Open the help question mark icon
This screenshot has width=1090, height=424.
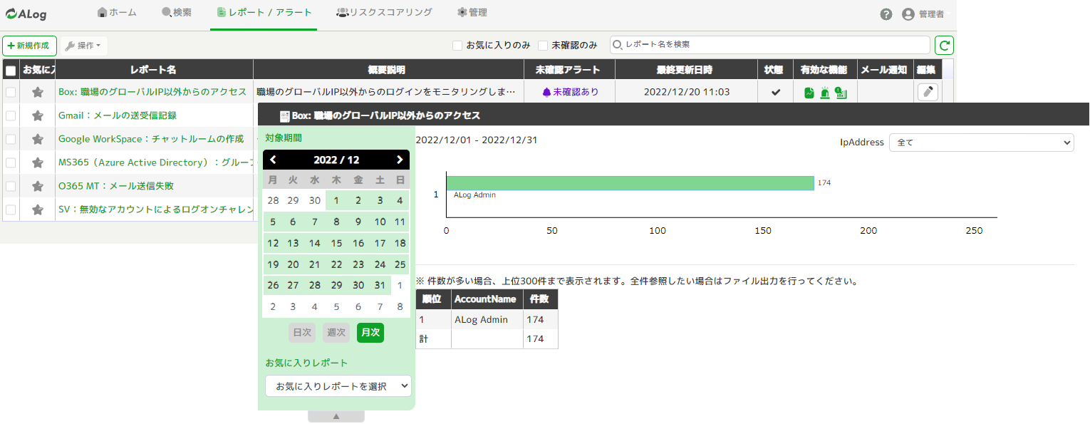coord(886,14)
